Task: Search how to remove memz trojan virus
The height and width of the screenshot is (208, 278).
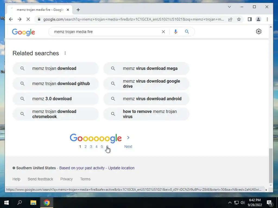Action: (x=146, y=114)
